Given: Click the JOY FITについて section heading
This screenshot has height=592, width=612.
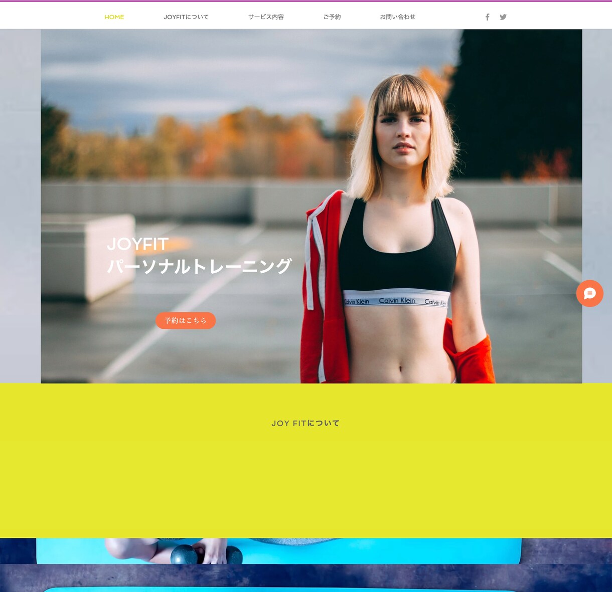Looking at the screenshot, I should tap(305, 424).
